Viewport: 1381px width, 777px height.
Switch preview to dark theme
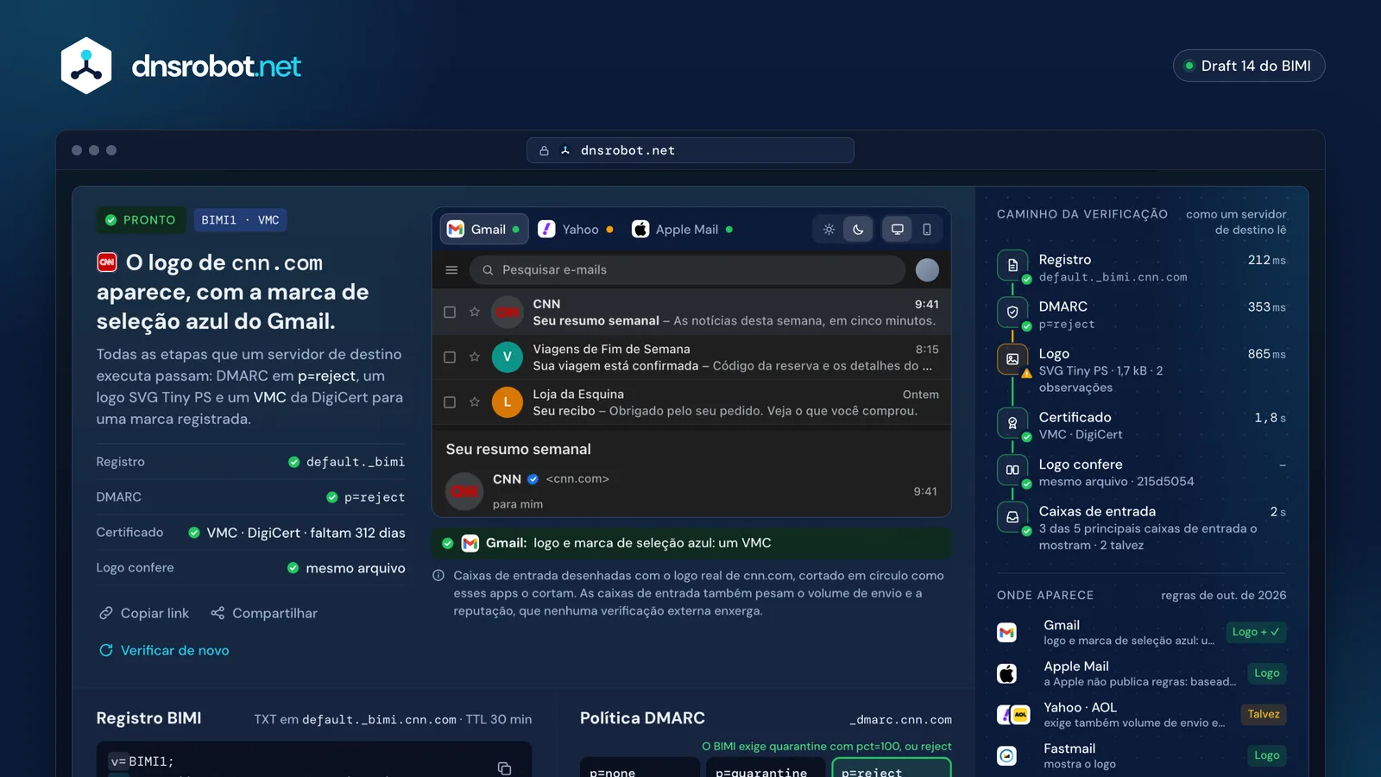(858, 230)
